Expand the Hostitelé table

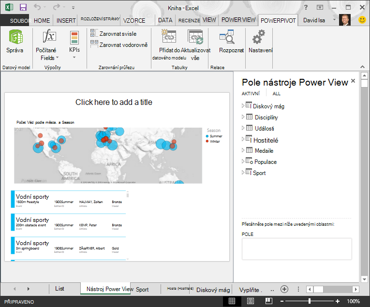point(243,139)
